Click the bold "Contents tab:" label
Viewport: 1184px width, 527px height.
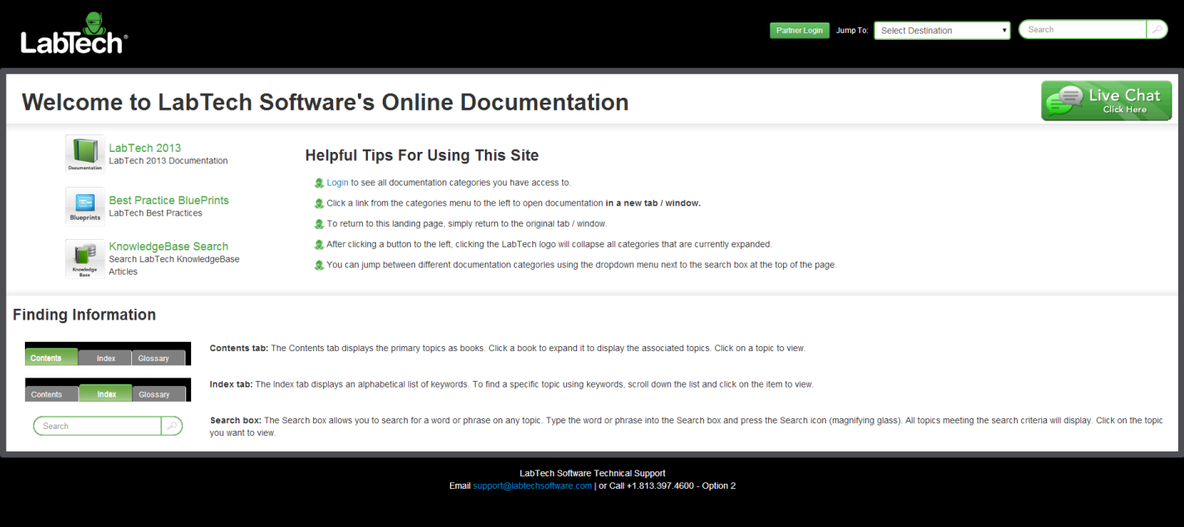239,349
